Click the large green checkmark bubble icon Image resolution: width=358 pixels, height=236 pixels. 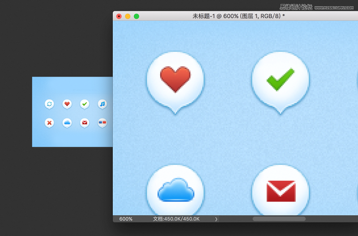coord(281,80)
